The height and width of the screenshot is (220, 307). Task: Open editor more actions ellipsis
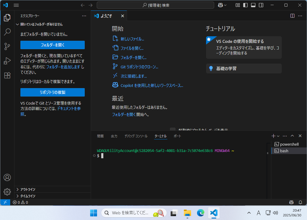pyautogui.click(x=300, y=16)
